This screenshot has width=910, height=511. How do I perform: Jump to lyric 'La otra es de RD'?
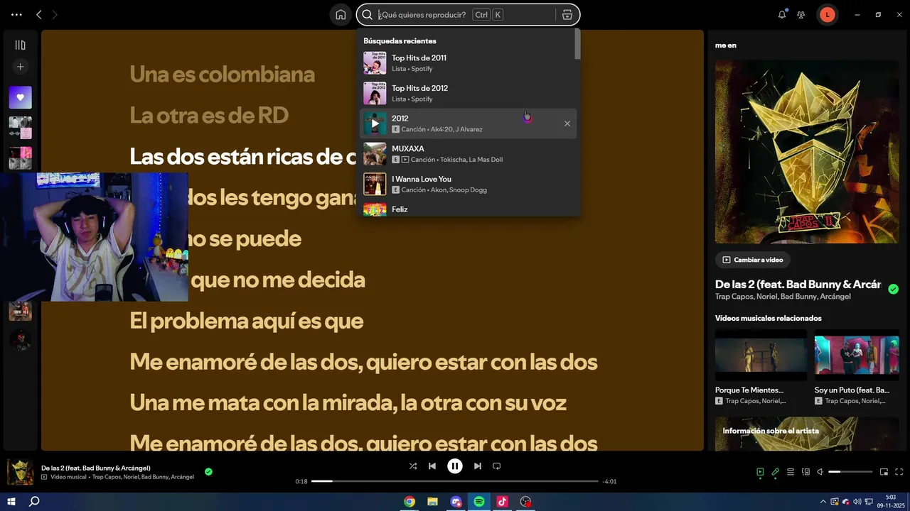point(209,116)
